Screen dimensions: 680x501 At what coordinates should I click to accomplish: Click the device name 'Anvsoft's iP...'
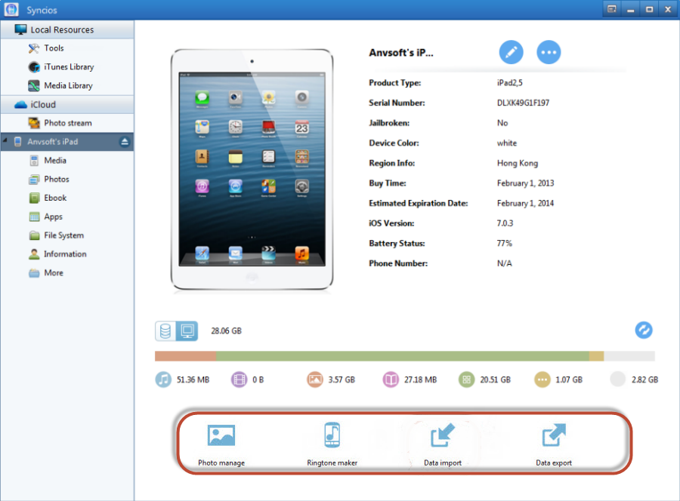401,53
